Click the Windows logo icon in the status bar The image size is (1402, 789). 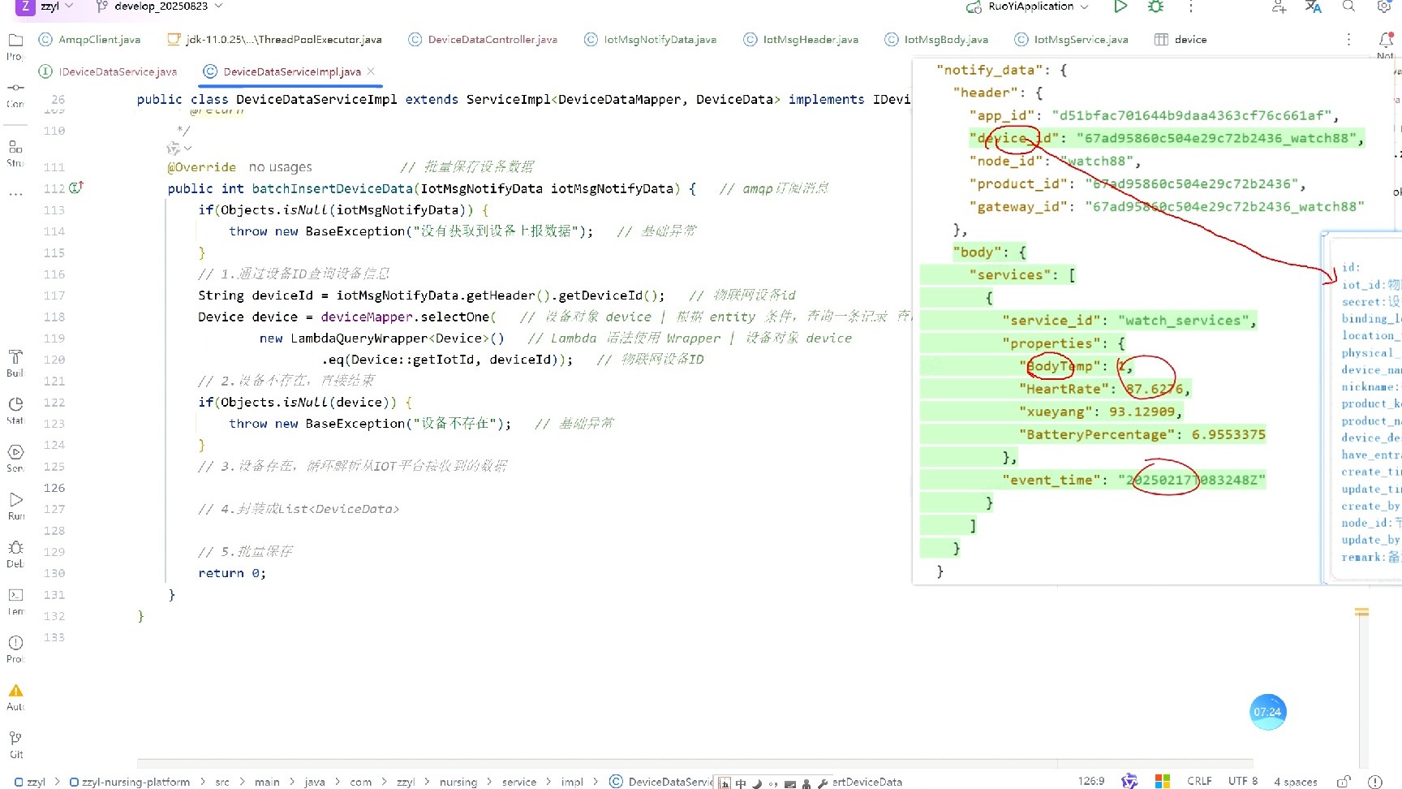1163,781
